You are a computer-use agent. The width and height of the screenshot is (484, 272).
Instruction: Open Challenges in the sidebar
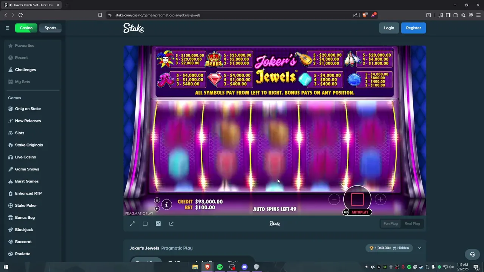click(33, 70)
